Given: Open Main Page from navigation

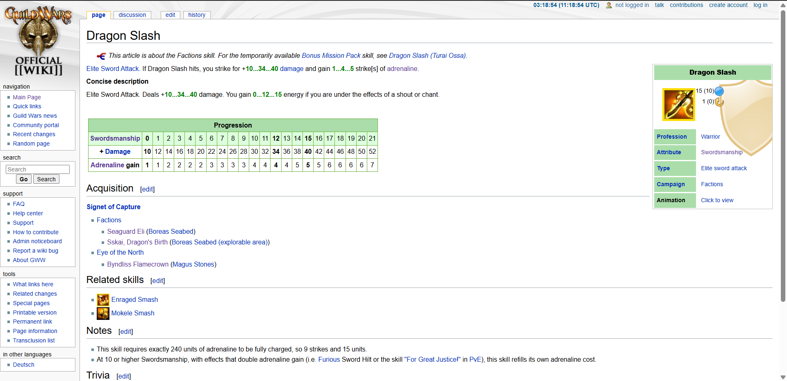Looking at the screenshot, I should [x=27, y=97].
